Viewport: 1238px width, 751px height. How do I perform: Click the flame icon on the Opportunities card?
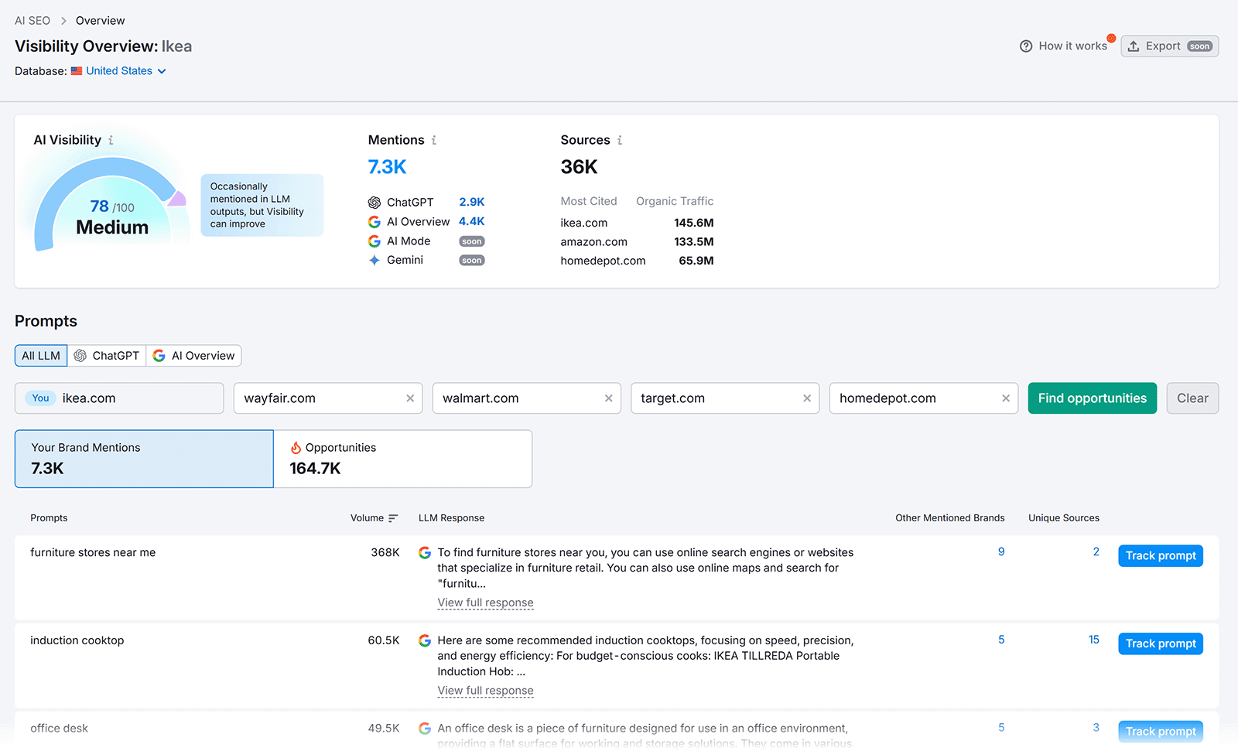[295, 447]
